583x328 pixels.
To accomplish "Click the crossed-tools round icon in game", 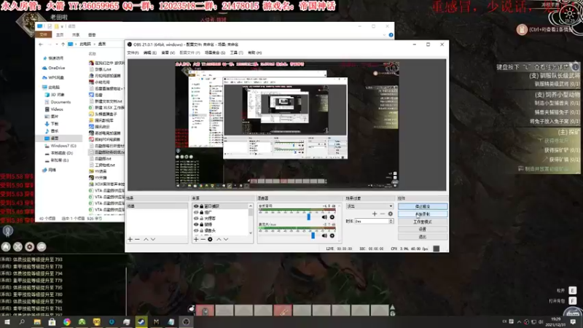I will (x=17, y=246).
